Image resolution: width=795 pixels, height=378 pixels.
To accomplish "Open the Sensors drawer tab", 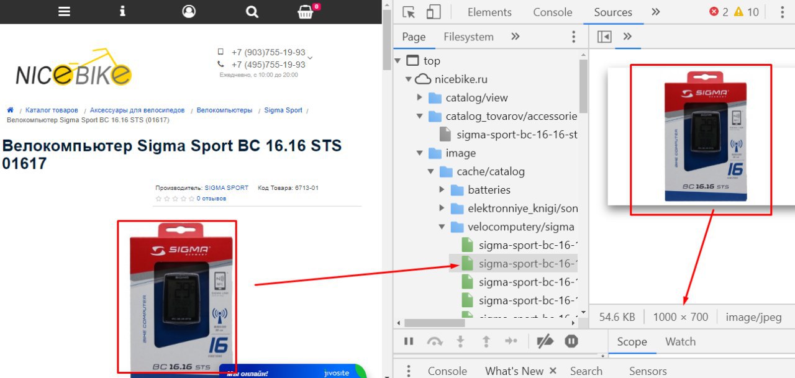I will click(648, 371).
